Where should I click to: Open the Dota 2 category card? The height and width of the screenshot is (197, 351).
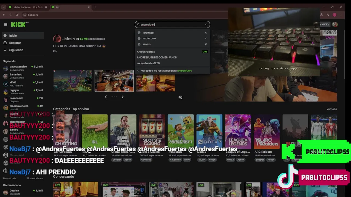tap(209, 131)
